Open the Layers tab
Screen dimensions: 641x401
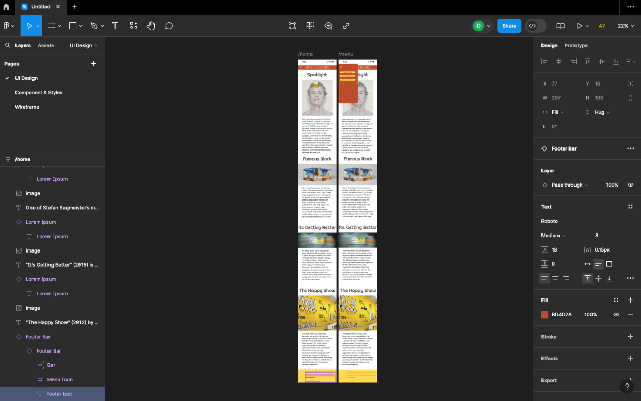coord(23,45)
